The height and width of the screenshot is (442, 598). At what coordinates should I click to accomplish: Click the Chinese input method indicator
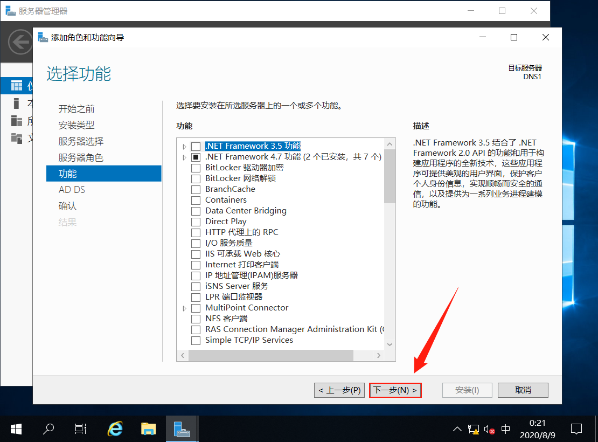point(506,429)
